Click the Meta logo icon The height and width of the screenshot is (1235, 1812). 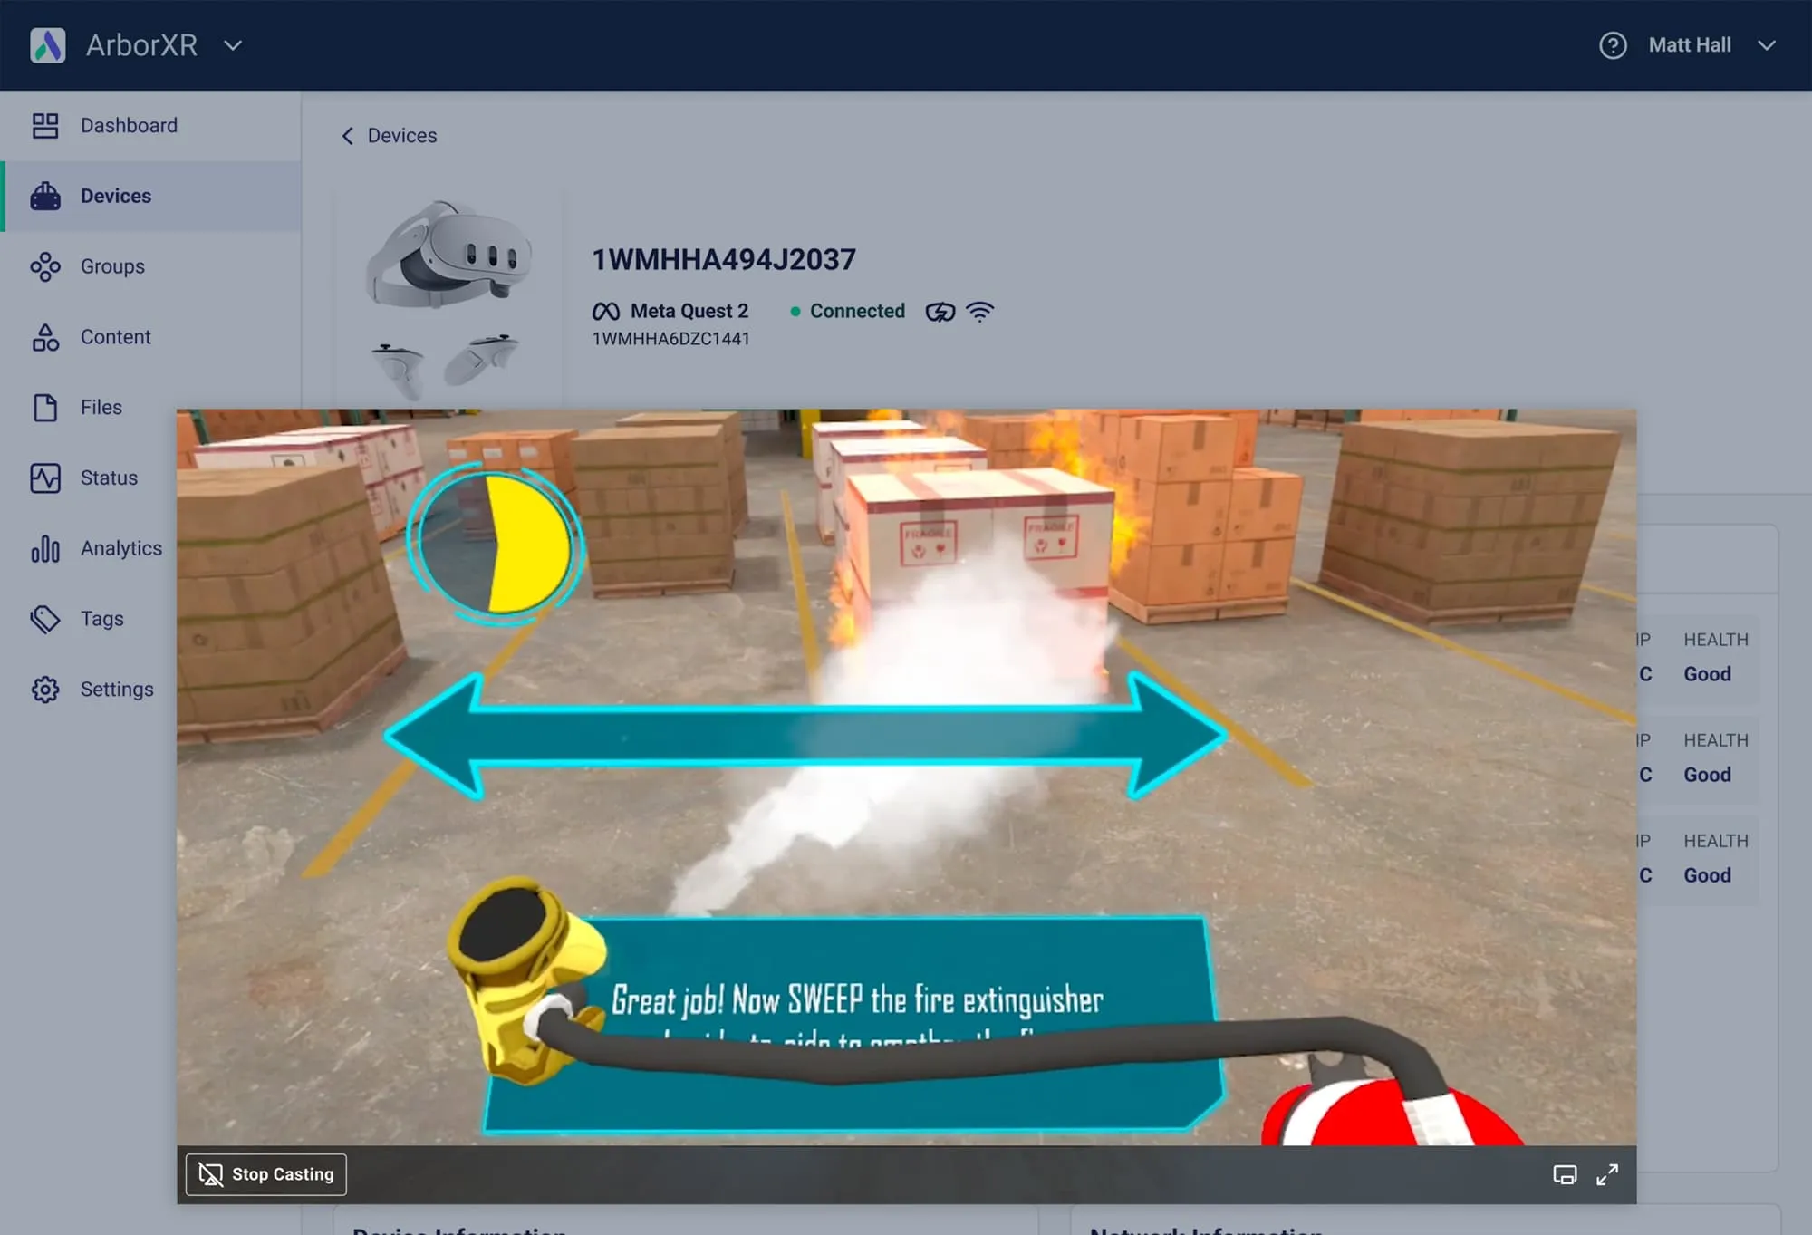(x=606, y=312)
